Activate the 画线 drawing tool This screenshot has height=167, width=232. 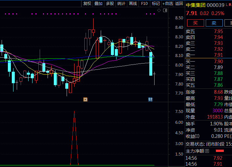coord(133,4)
